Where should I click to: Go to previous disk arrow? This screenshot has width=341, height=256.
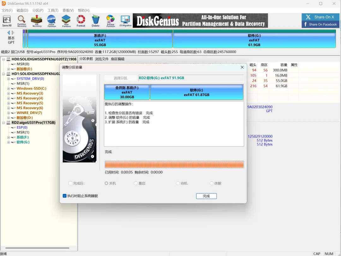point(9,33)
